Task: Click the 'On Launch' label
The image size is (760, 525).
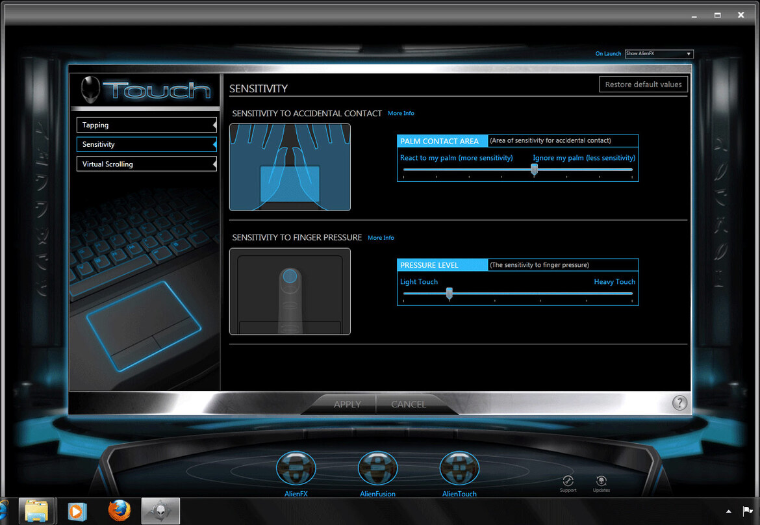Action: click(608, 54)
